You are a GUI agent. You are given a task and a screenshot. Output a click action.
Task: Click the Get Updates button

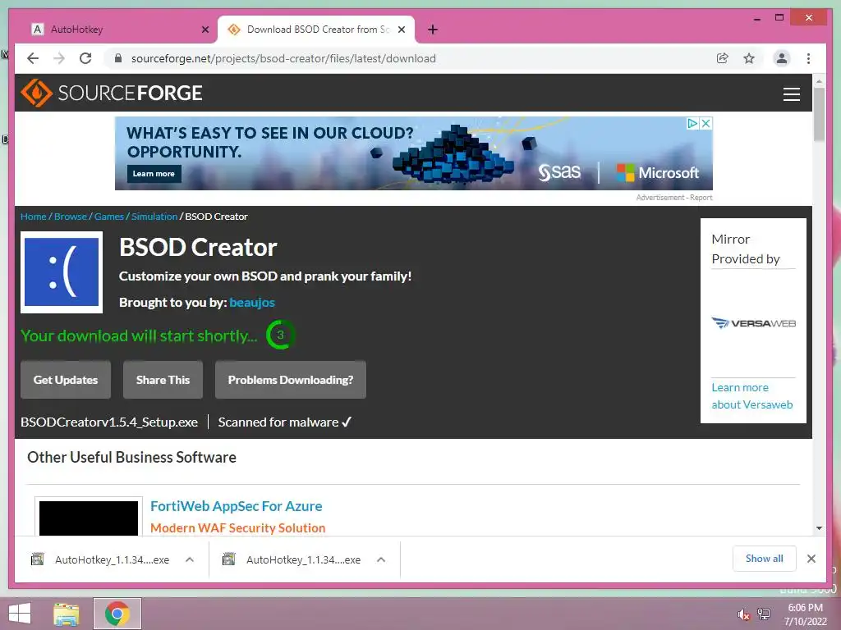[66, 380]
